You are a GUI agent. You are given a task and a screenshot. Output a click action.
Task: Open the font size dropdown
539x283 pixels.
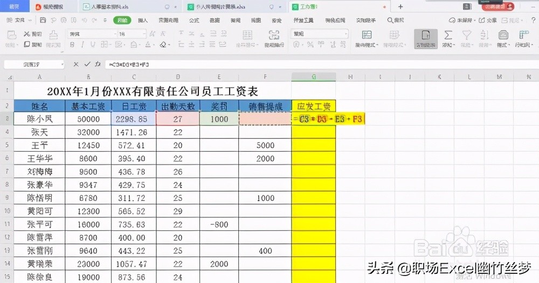[144, 34]
